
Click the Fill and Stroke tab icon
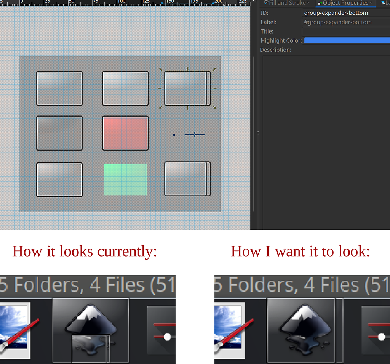click(x=265, y=3)
